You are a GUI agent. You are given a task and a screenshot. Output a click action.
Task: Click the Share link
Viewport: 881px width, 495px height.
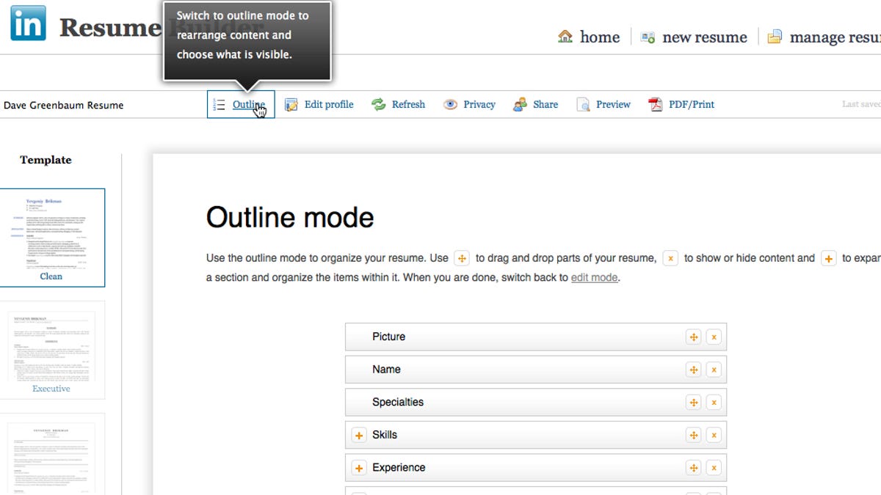[x=545, y=105]
